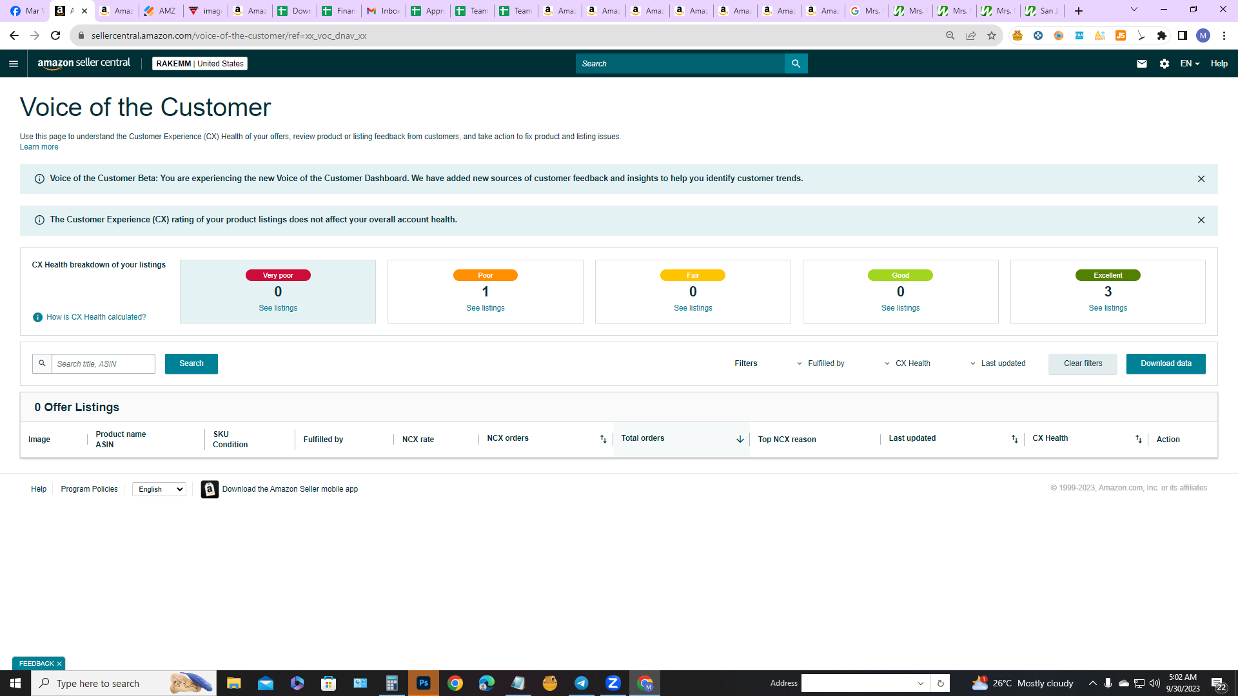The height and width of the screenshot is (696, 1238).
Task: Bookmark this page with the star icon
Action: click(992, 35)
